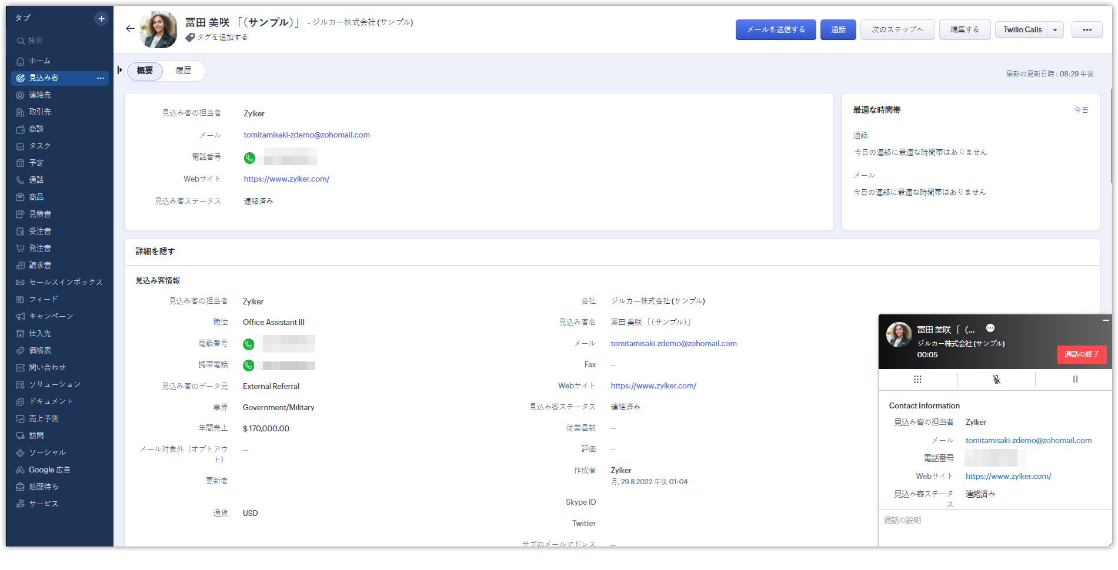Click the chat bubble icon in call widget header

coord(990,328)
